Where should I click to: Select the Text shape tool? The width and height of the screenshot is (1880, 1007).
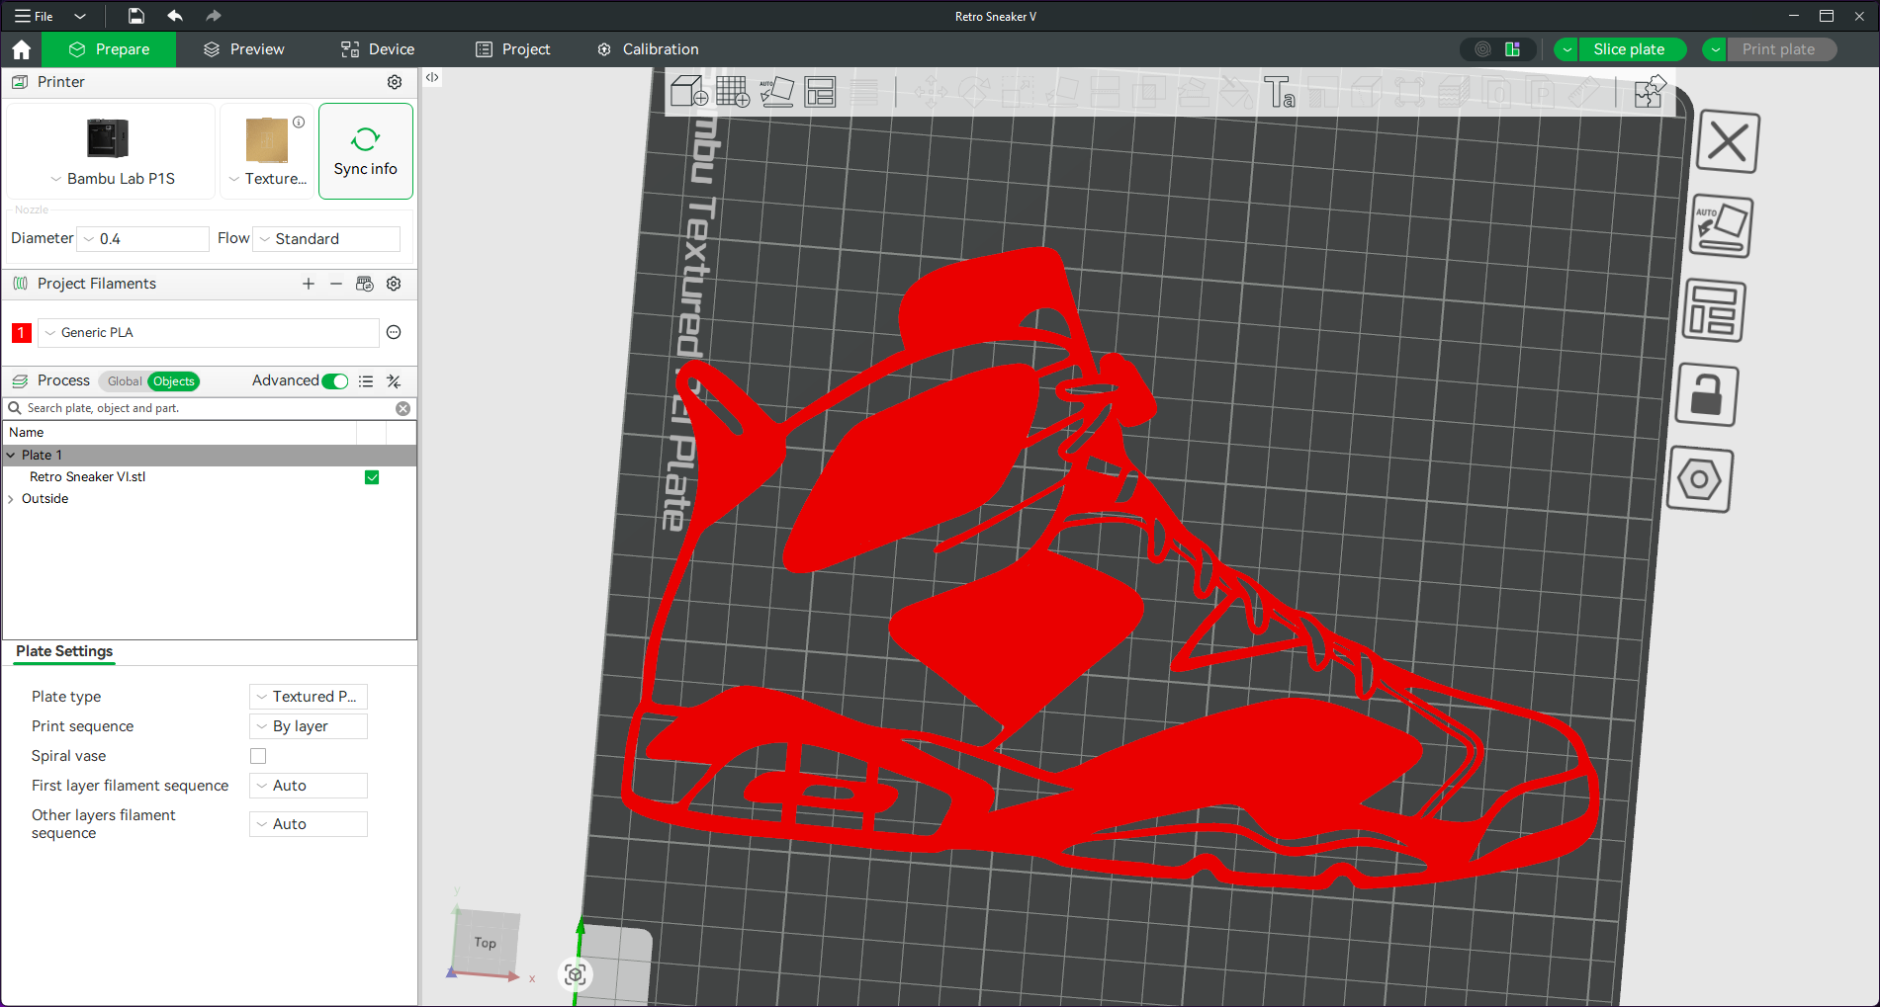click(x=1279, y=92)
